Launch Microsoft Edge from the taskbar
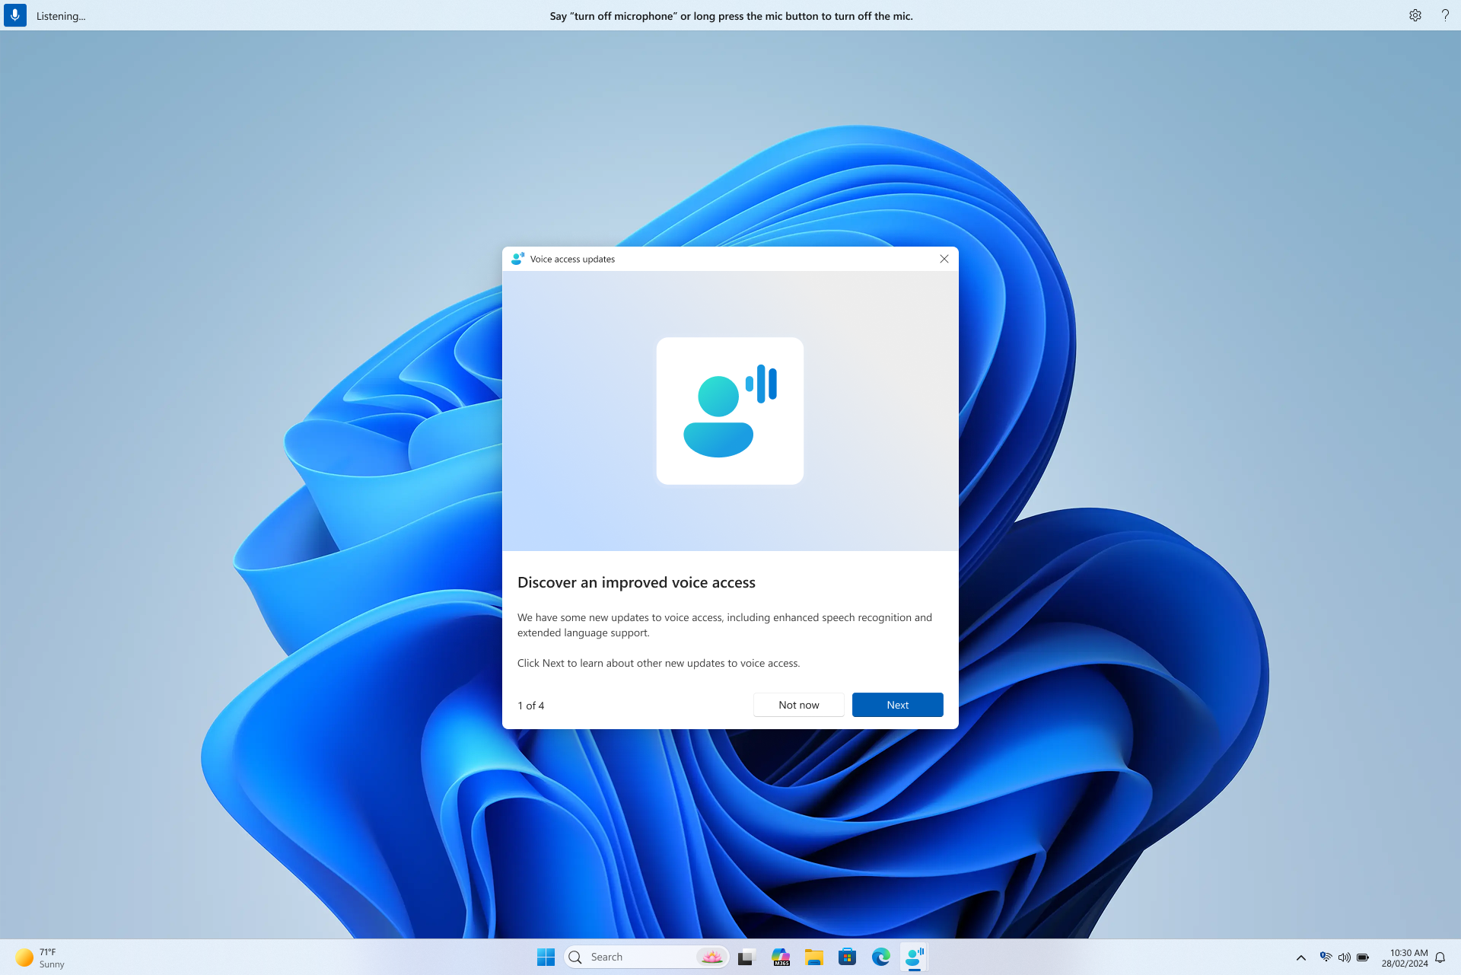Viewport: 1461px width, 975px height. pyautogui.click(x=880, y=957)
